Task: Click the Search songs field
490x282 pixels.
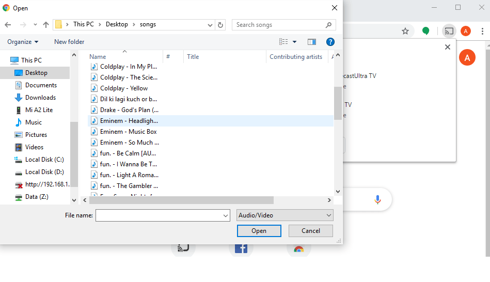Action: point(280,25)
